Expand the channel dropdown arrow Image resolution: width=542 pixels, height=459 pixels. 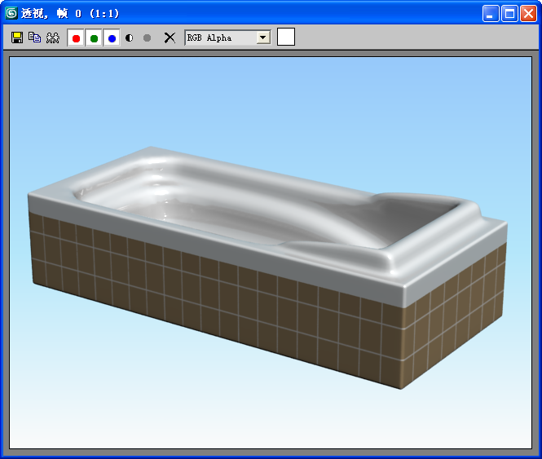[262, 38]
